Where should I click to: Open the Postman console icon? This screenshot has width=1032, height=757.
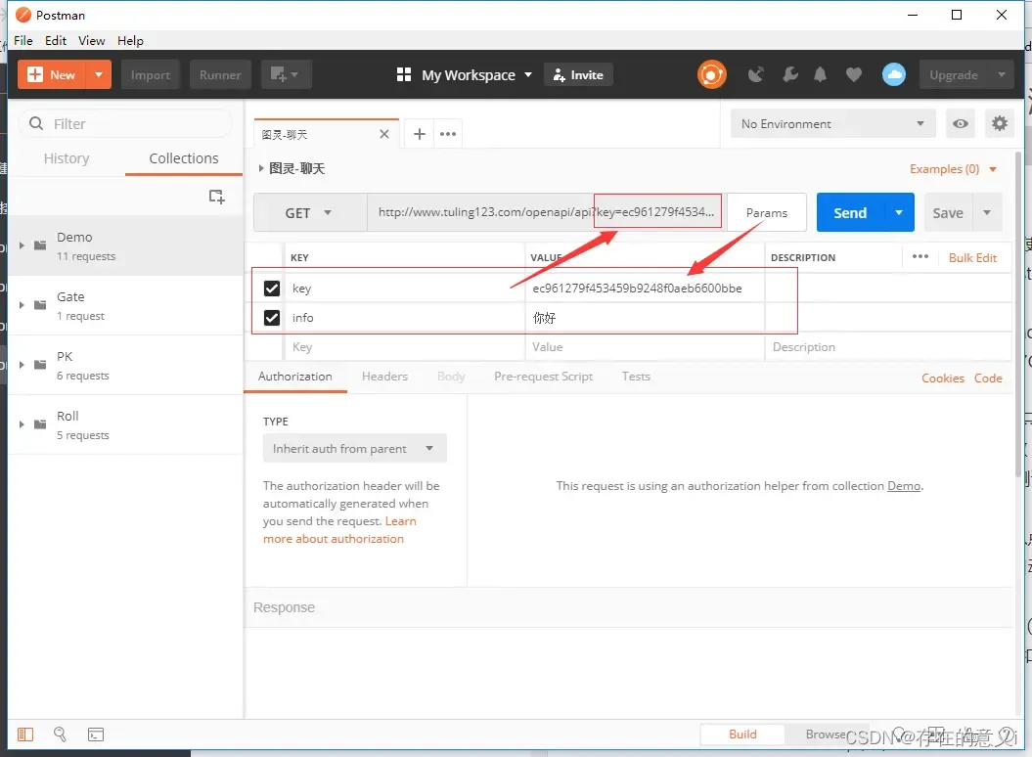point(96,735)
